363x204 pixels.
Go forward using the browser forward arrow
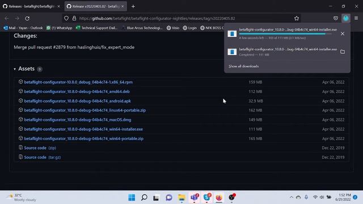click(x=17, y=18)
